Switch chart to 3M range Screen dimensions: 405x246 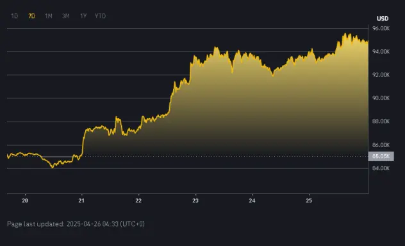coord(65,16)
